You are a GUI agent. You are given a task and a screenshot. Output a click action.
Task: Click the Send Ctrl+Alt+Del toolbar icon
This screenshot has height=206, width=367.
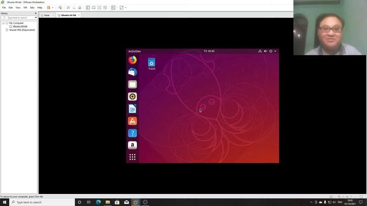[60, 7]
